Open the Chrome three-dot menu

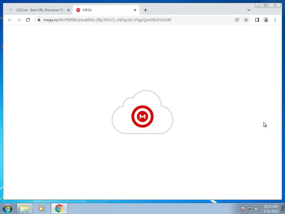[x=275, y=20]
